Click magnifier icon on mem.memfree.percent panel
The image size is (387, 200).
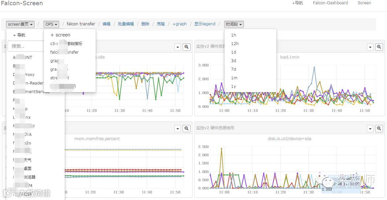187,128
